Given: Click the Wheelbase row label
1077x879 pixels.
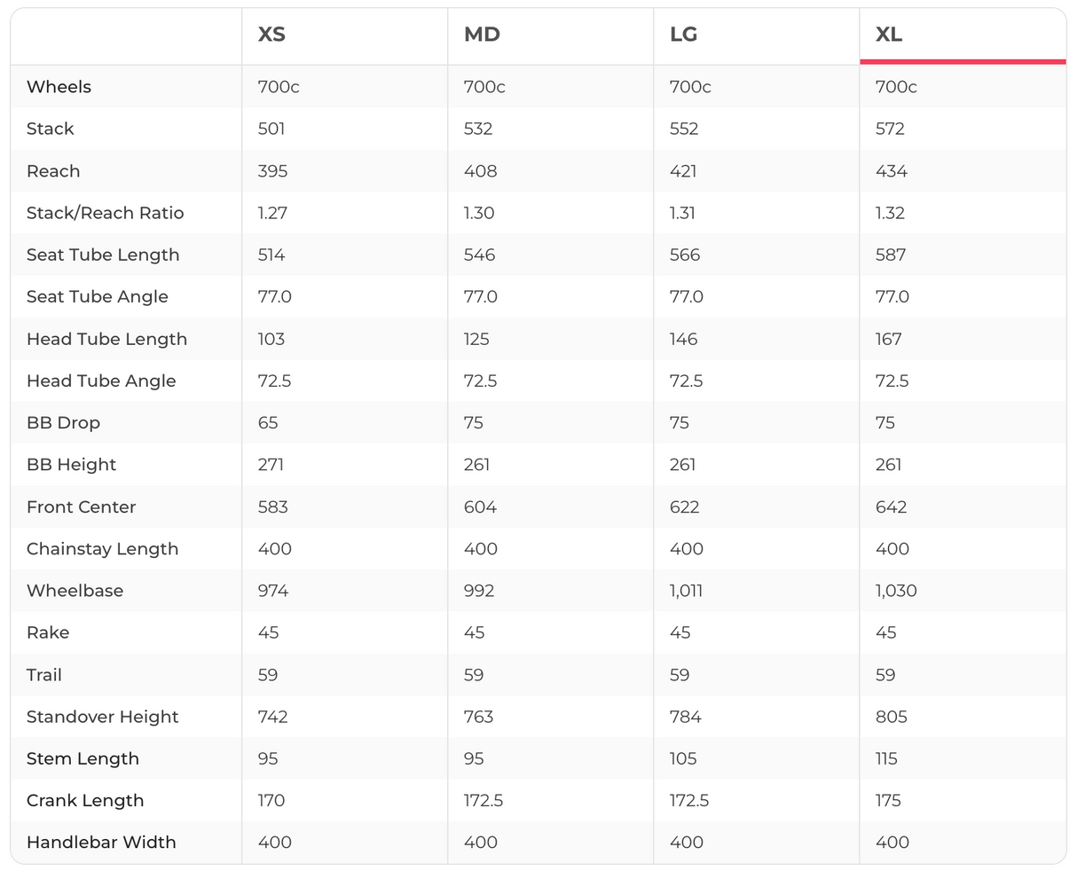Looking at the screenshot, I should coord(75,591).
